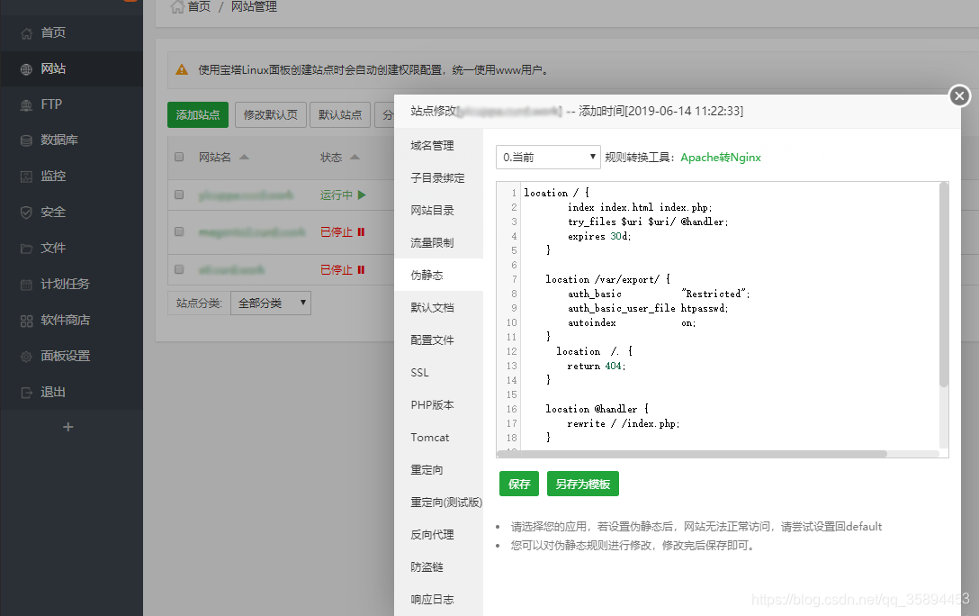Open the 全部分类 site category dropdown
Image resolution: width=979 pixels, height=616 pixels.
click(270, 303)
